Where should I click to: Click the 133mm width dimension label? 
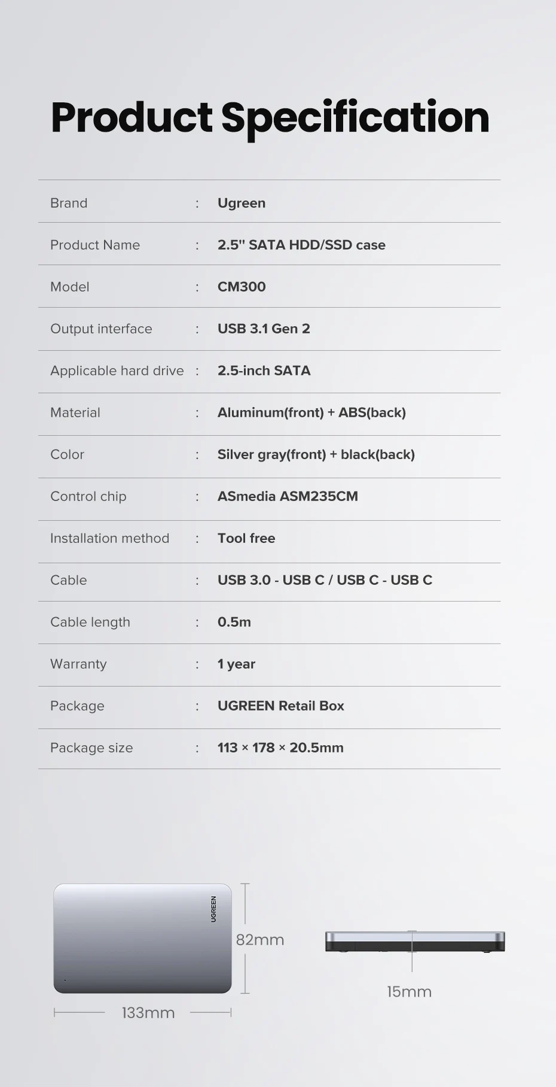[148, 1013]
